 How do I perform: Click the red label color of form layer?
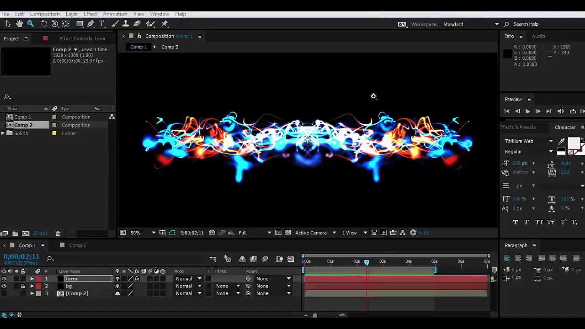[38, 279]
